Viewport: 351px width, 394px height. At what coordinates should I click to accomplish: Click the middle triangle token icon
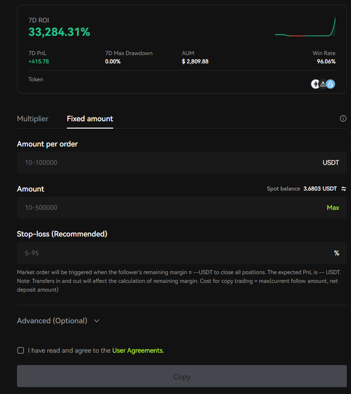[323, 84]
